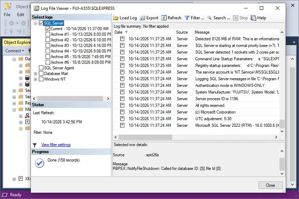Click the Done progress checkmark icon

40,163
